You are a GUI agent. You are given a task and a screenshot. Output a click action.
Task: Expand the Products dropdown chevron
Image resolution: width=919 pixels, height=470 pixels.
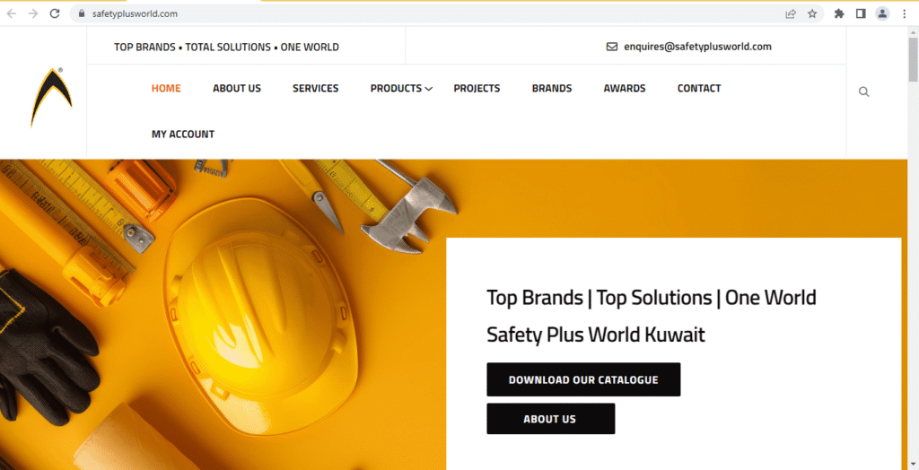coord(429,89)
